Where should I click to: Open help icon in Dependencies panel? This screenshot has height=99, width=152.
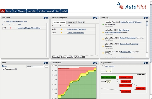145,63
